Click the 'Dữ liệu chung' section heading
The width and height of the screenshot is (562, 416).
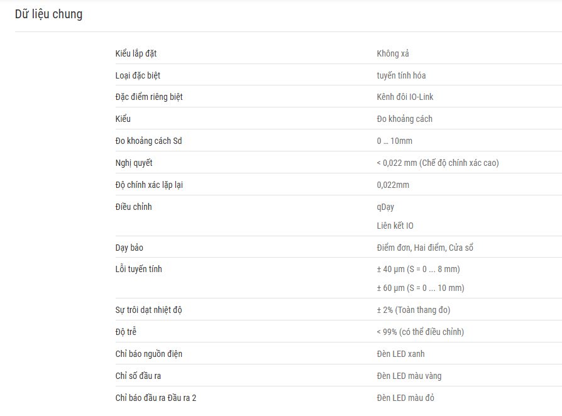click(49, 14)
